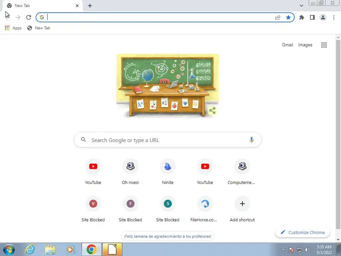Click the plus button to open new tab
Image resolution: width=341 pixels, height=256 pixels.
(90, 6)
